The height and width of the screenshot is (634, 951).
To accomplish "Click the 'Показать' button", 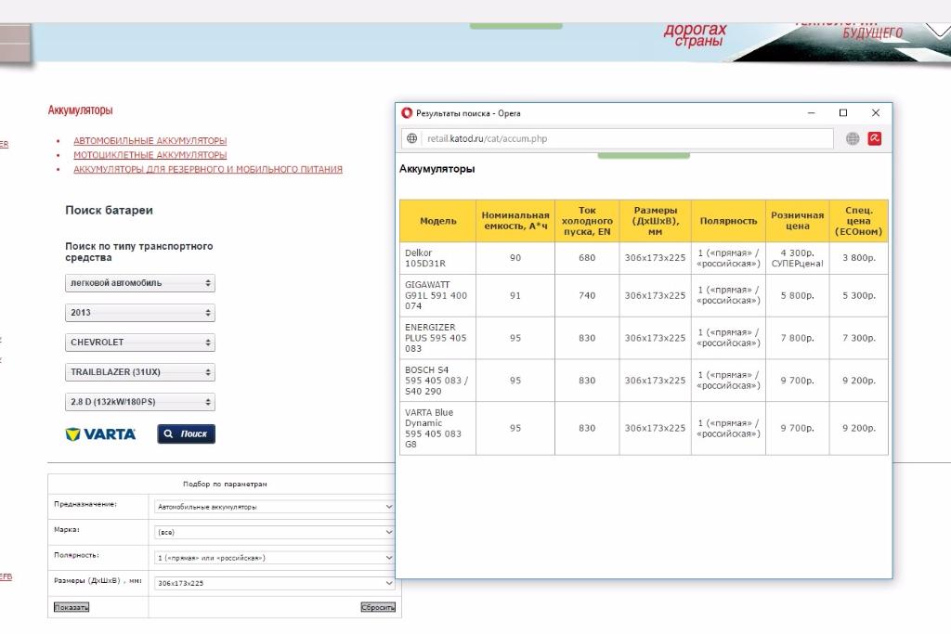I will pyautogui.click(x=72, y=607).
